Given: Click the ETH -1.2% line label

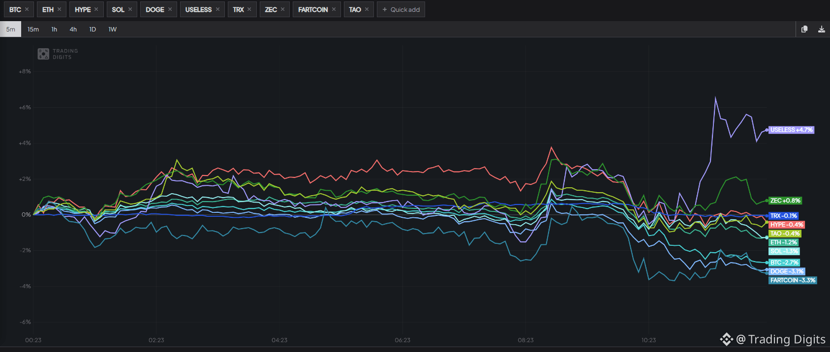Looking at the screenshot, I should coord(784,242).
